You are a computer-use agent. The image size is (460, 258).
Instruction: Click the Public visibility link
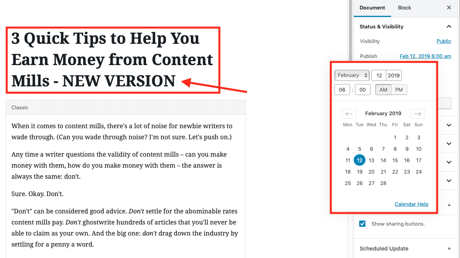pyautogui.click(x=443, y=41)
